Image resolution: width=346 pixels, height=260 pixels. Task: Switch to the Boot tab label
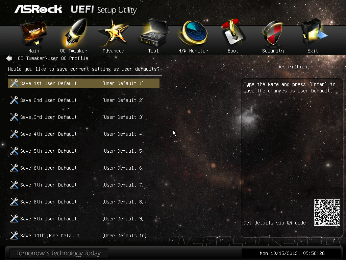233,51
